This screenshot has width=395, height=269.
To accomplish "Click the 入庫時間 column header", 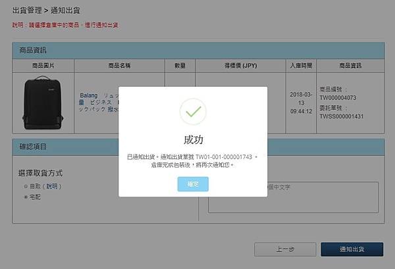I will point(301,66).
